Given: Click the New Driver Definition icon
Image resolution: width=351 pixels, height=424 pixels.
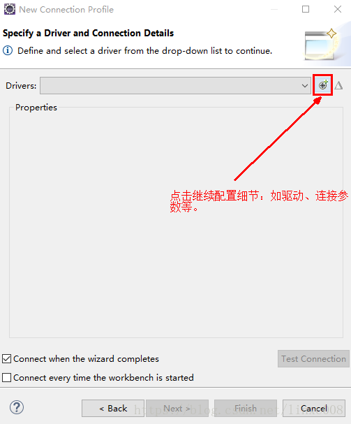Looking at the screenshot, I should tap(323, 85).
